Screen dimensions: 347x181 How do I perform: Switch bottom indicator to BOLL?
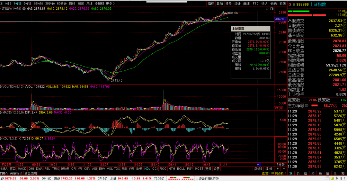(x=181, y=169)
